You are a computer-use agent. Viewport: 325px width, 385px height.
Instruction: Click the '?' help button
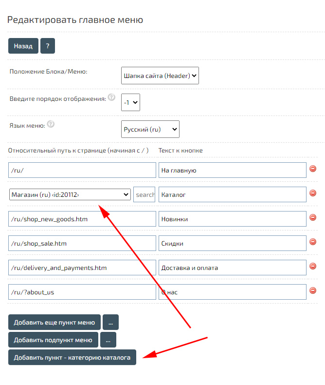click(x=48, y=46)
